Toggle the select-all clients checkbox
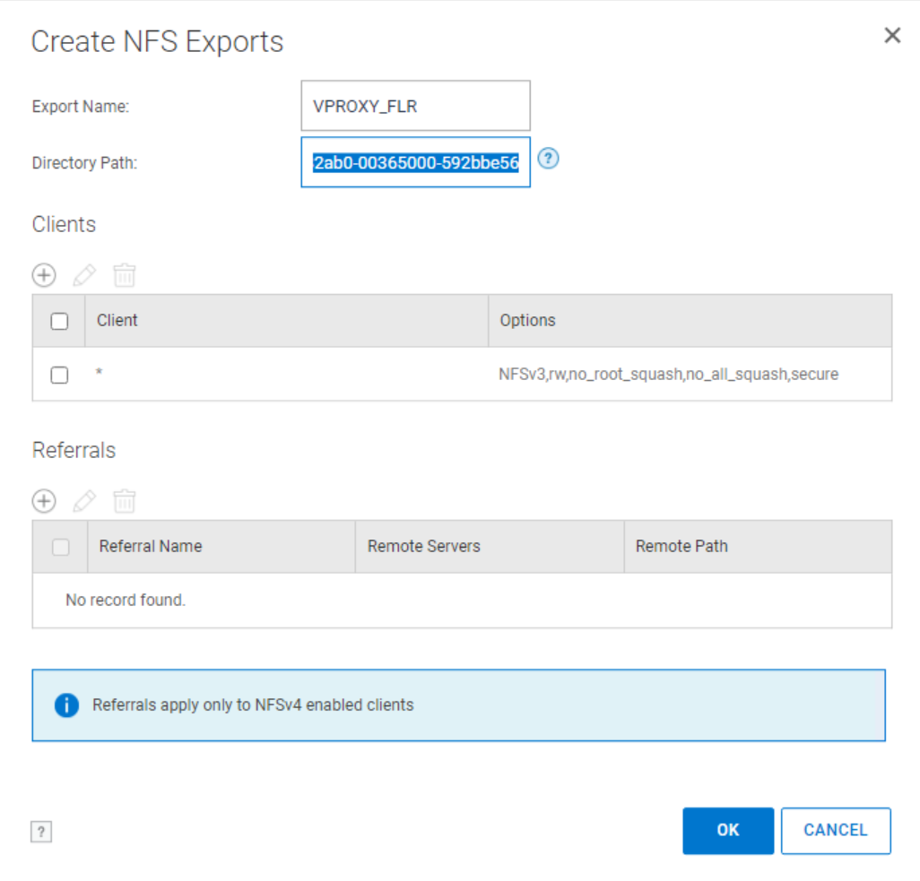This screenshot has height=881, width=920. tap(59, 321)
